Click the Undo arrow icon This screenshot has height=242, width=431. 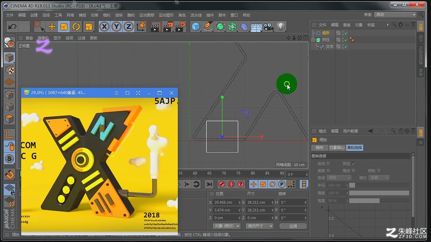pos(12,27)
